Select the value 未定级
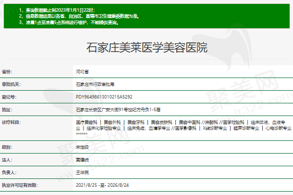 click(x=82, y=147)
